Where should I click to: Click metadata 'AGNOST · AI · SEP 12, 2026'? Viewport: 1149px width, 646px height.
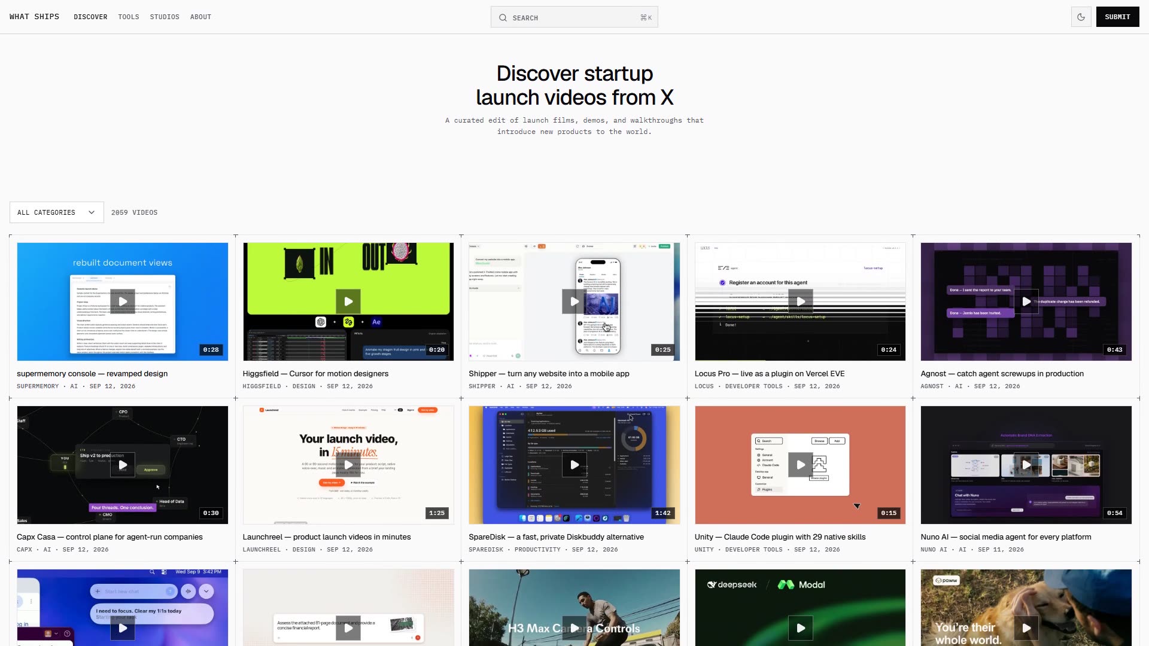[x=970, y=386]
